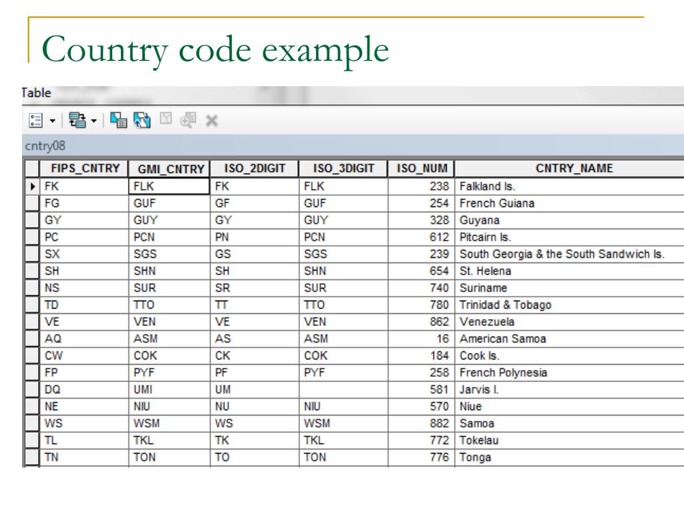
Task: Click the FIPS code CW cell
Action: click(x=84, y=355)
